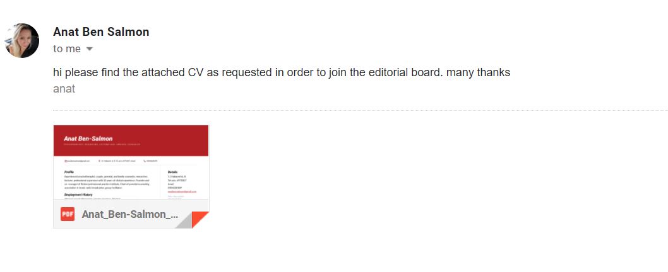
Task: Click Anat Ben Salmon's profile photo
Action: click(x=22, y=41)
